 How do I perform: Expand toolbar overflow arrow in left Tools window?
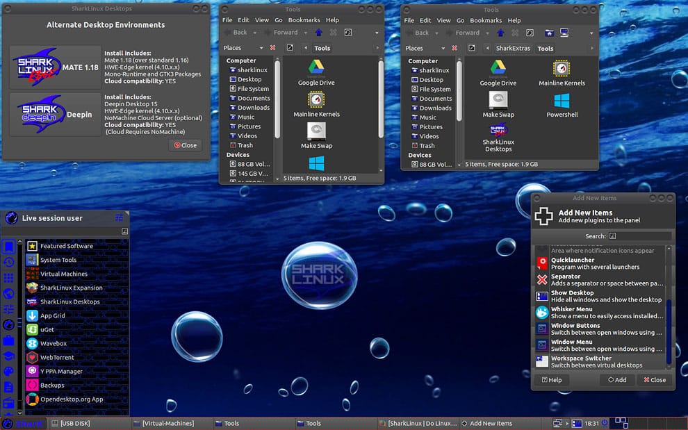(377, 33)
